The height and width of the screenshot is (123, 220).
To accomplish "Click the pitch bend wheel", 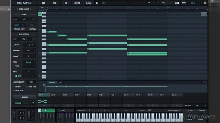I will [x=14, y=115].
